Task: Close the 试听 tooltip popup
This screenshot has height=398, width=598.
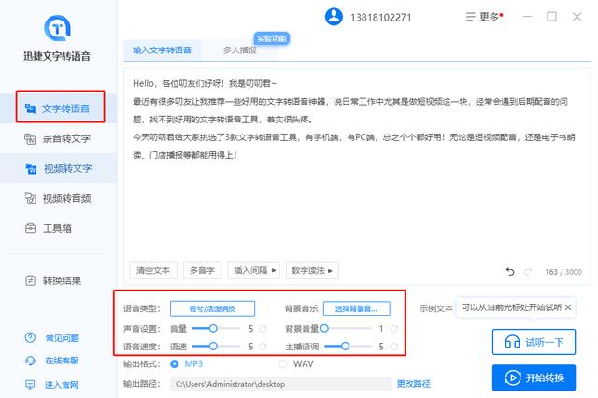Action: coord(568,306)
